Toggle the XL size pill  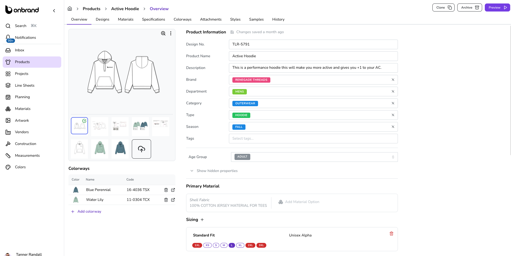(x=240, y=245)
